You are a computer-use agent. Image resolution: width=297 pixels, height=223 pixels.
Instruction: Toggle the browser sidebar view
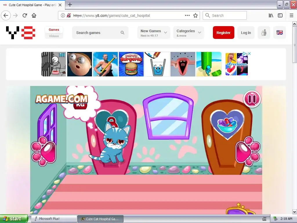tap(280, 15)
